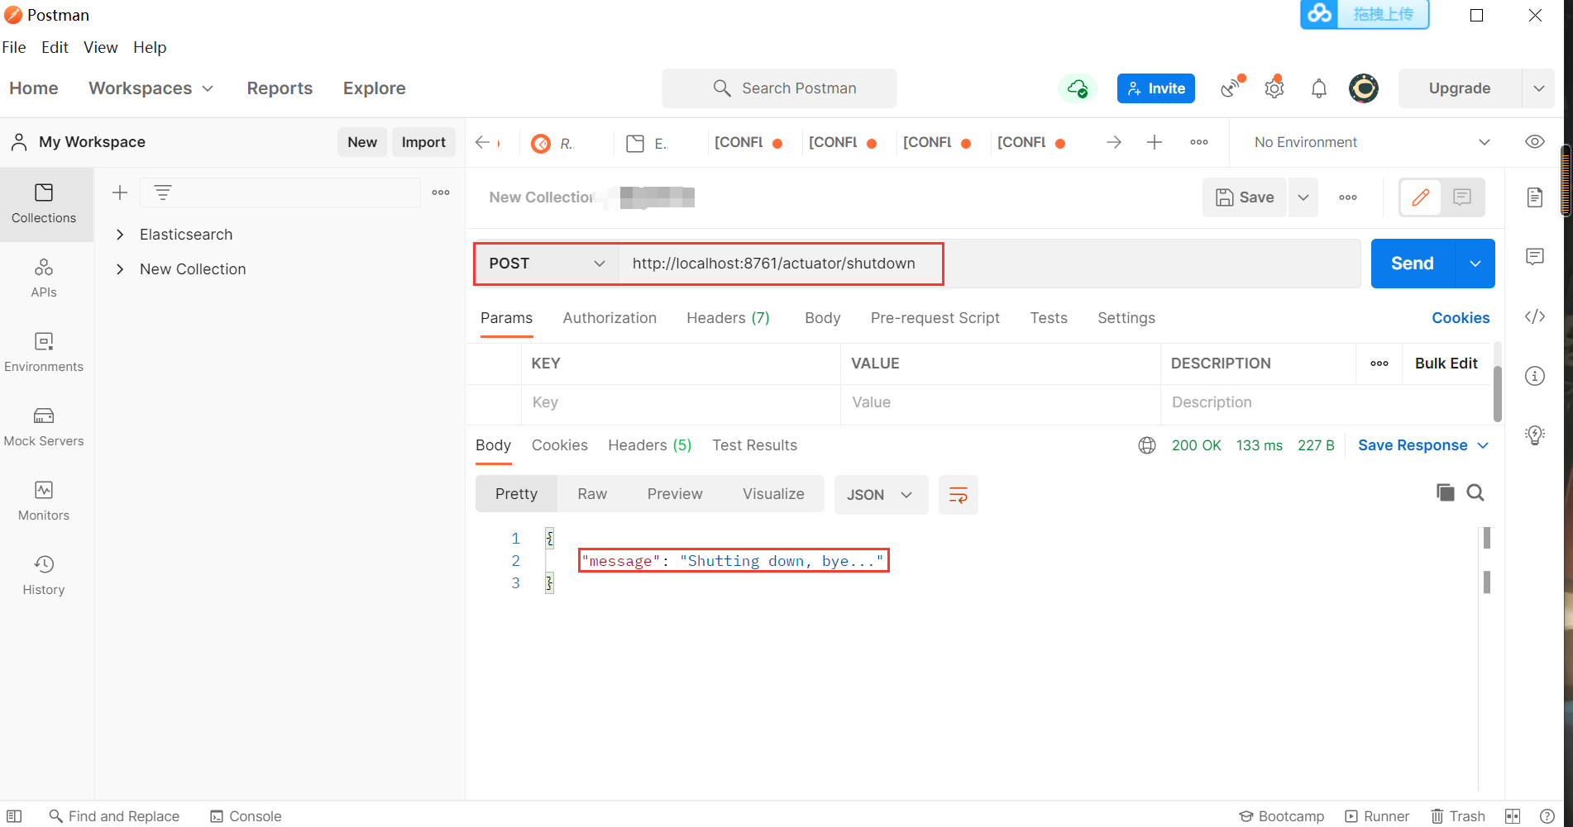Click the Invite button
The image size is (1573, 827).
pyautogui.click(x=1156, y=88)
